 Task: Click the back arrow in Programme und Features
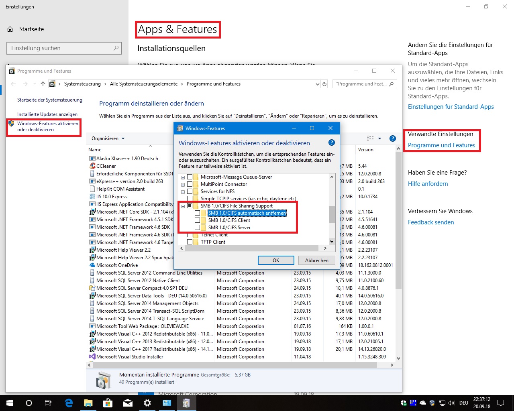click(x=13, y=84)
